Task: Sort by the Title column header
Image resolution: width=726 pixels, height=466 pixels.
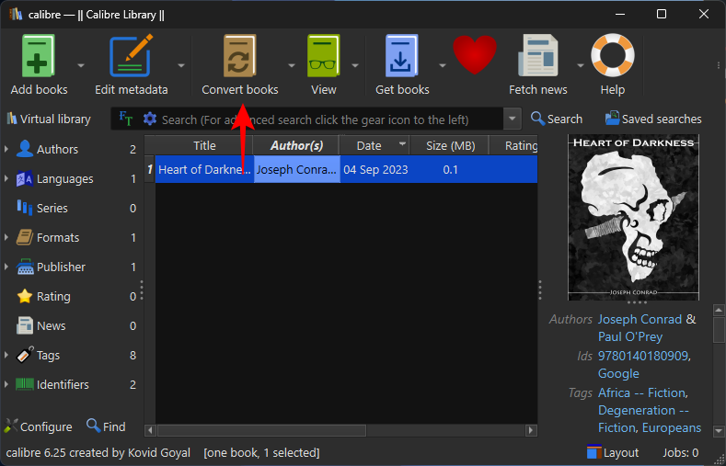Action: point(204,145)
